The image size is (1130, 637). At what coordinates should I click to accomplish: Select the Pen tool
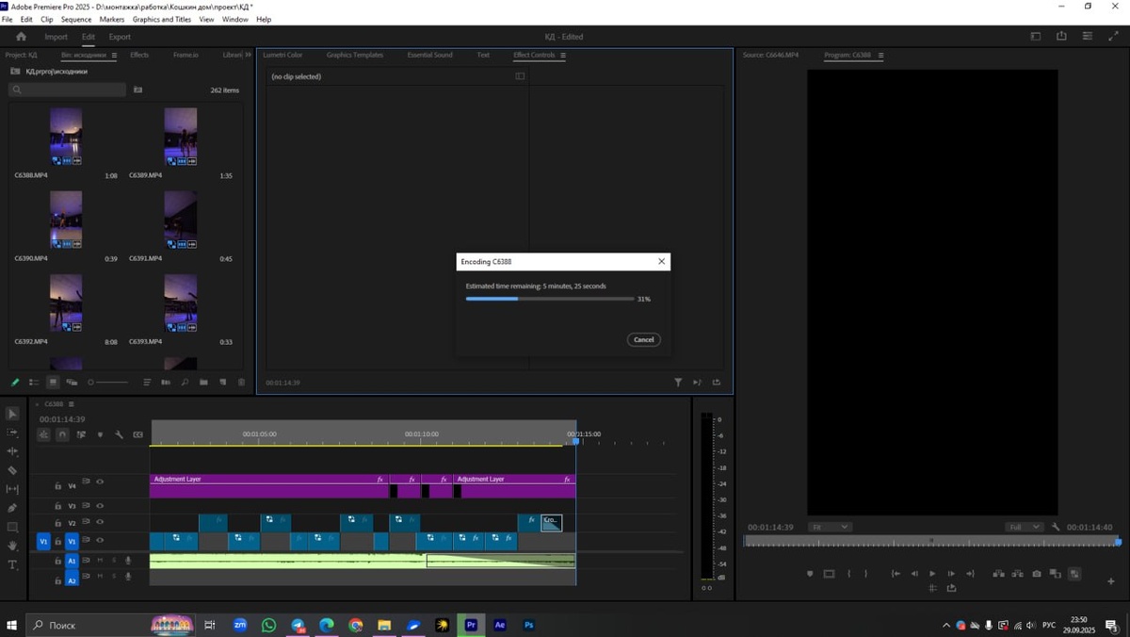point(12,508)
